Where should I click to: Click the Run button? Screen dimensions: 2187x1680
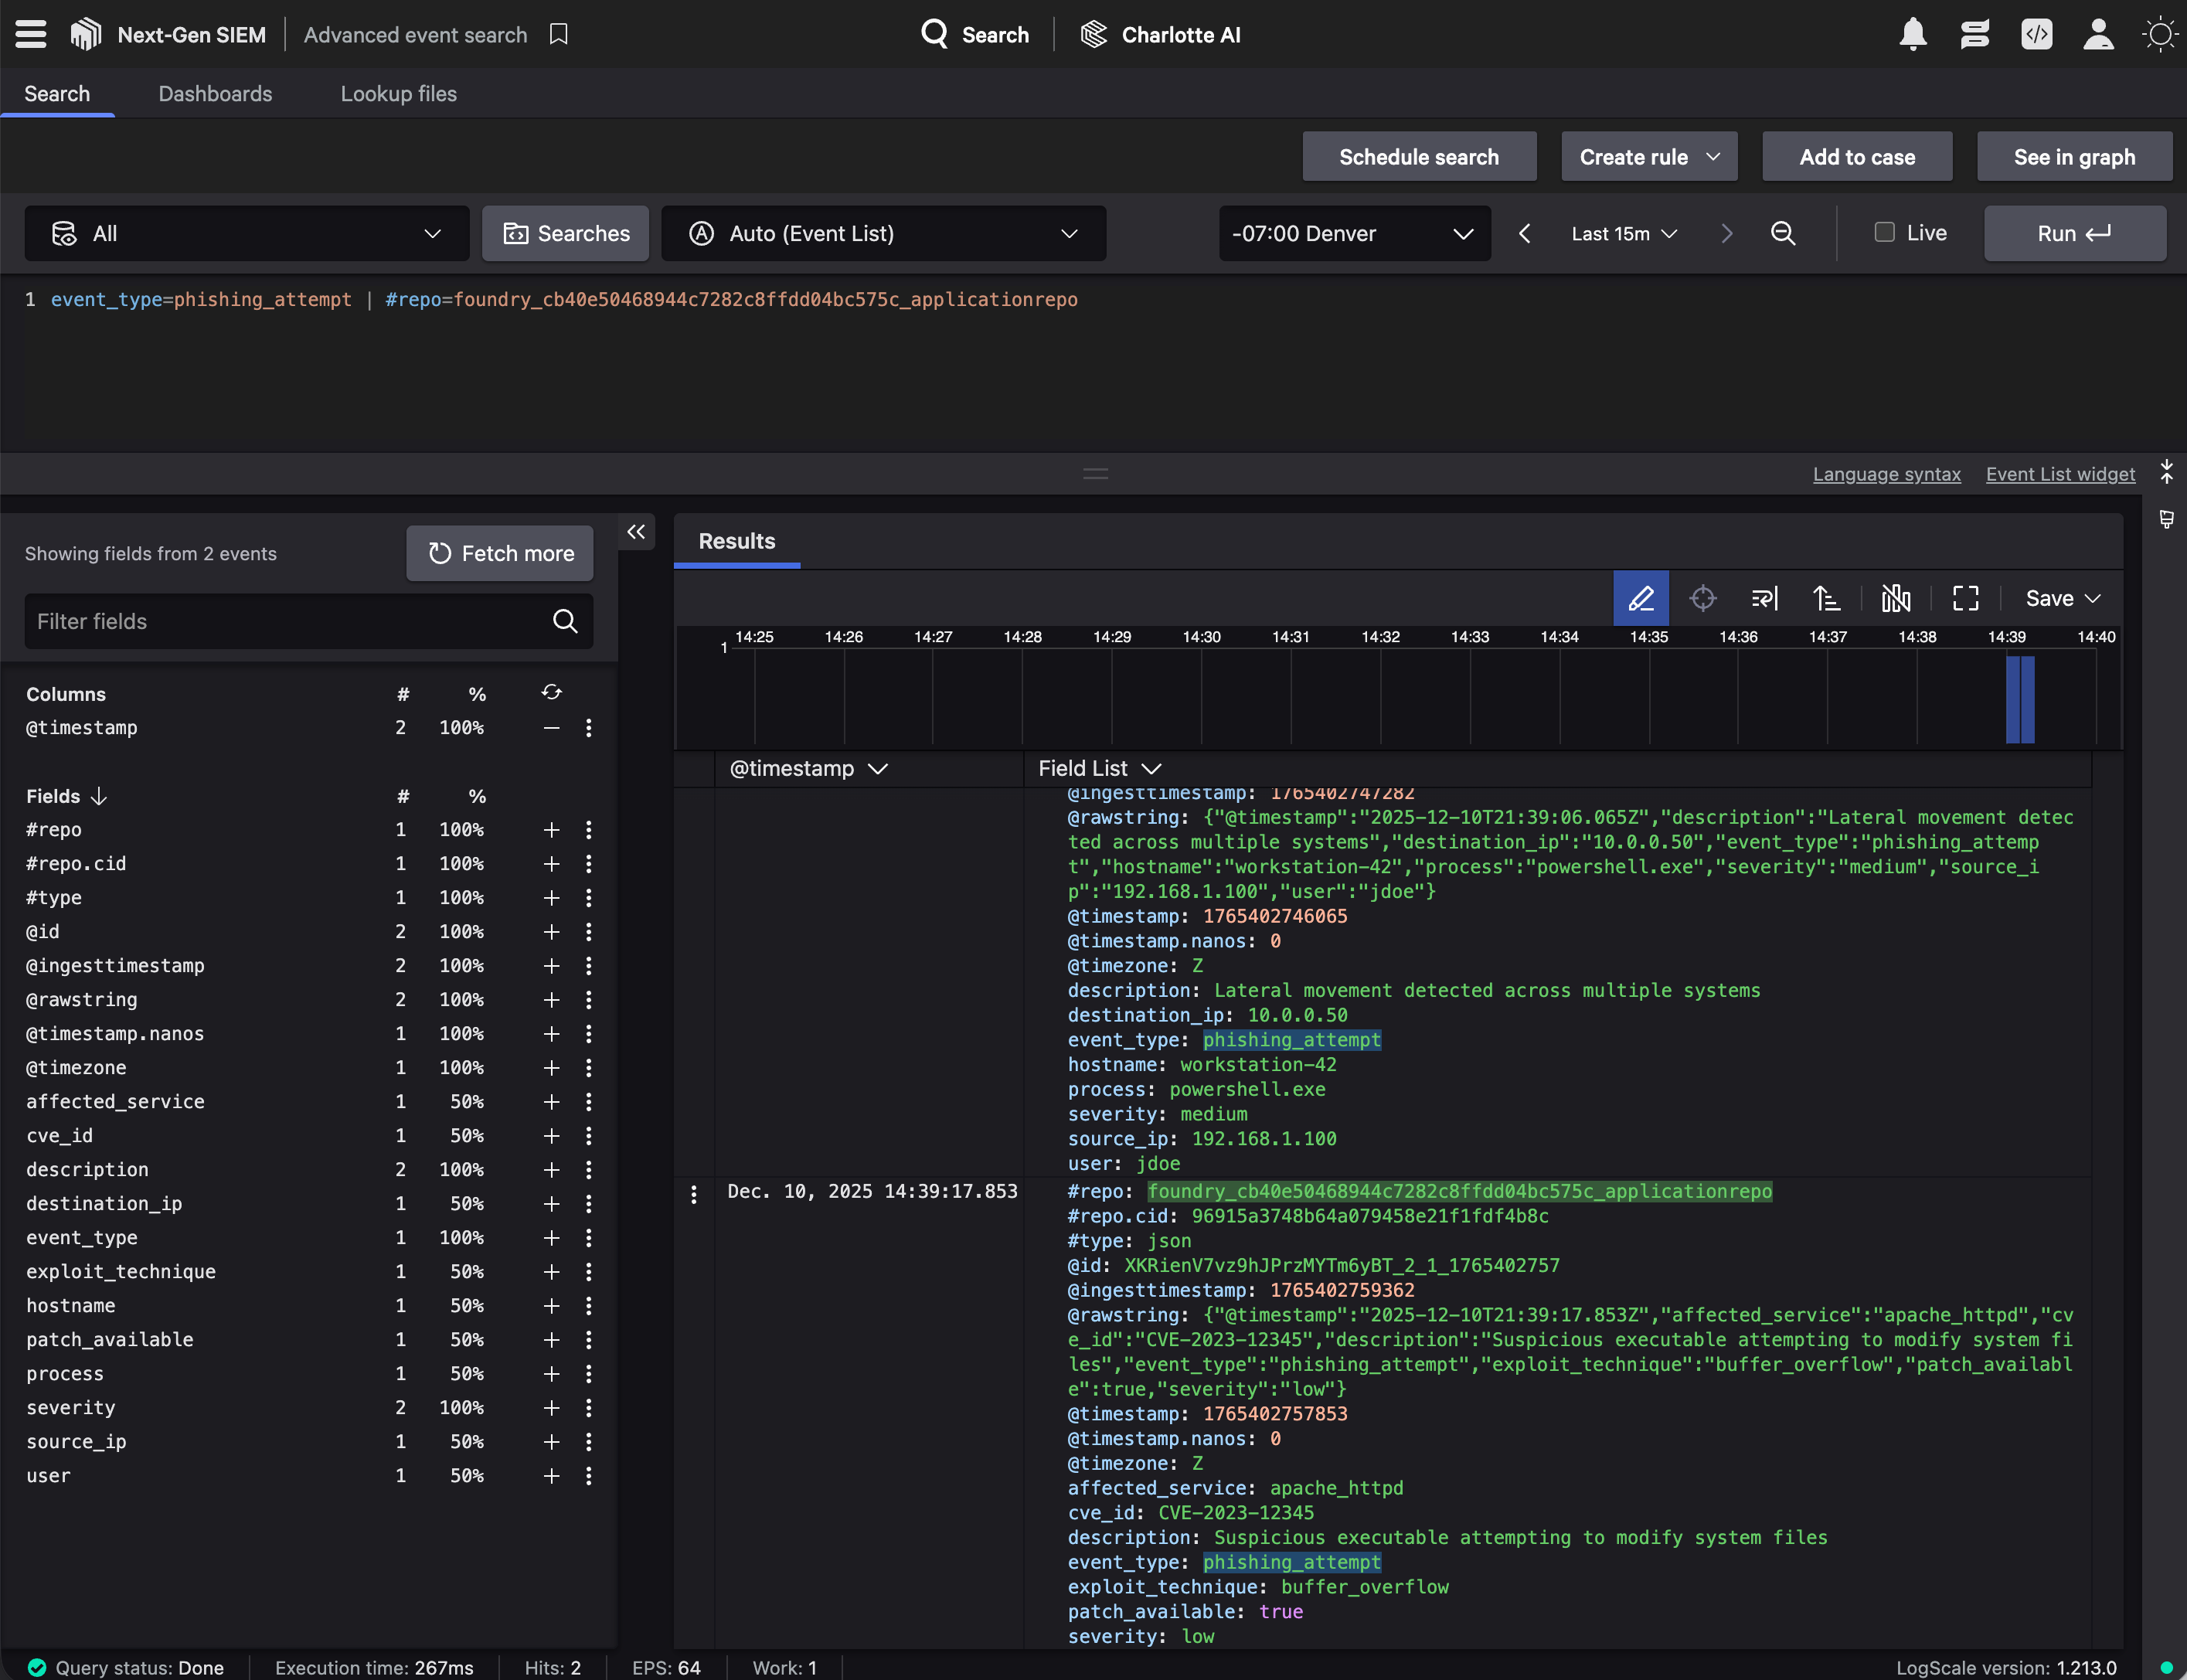click(2074, 233)
